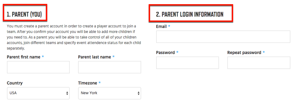Click the '1. Parent (You)' heading
Screen dimensions: 299x110
24,14
